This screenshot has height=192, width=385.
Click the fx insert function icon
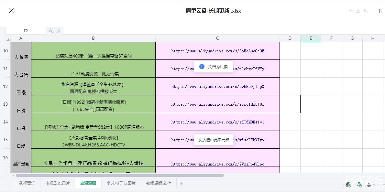(x=59, y=31)
